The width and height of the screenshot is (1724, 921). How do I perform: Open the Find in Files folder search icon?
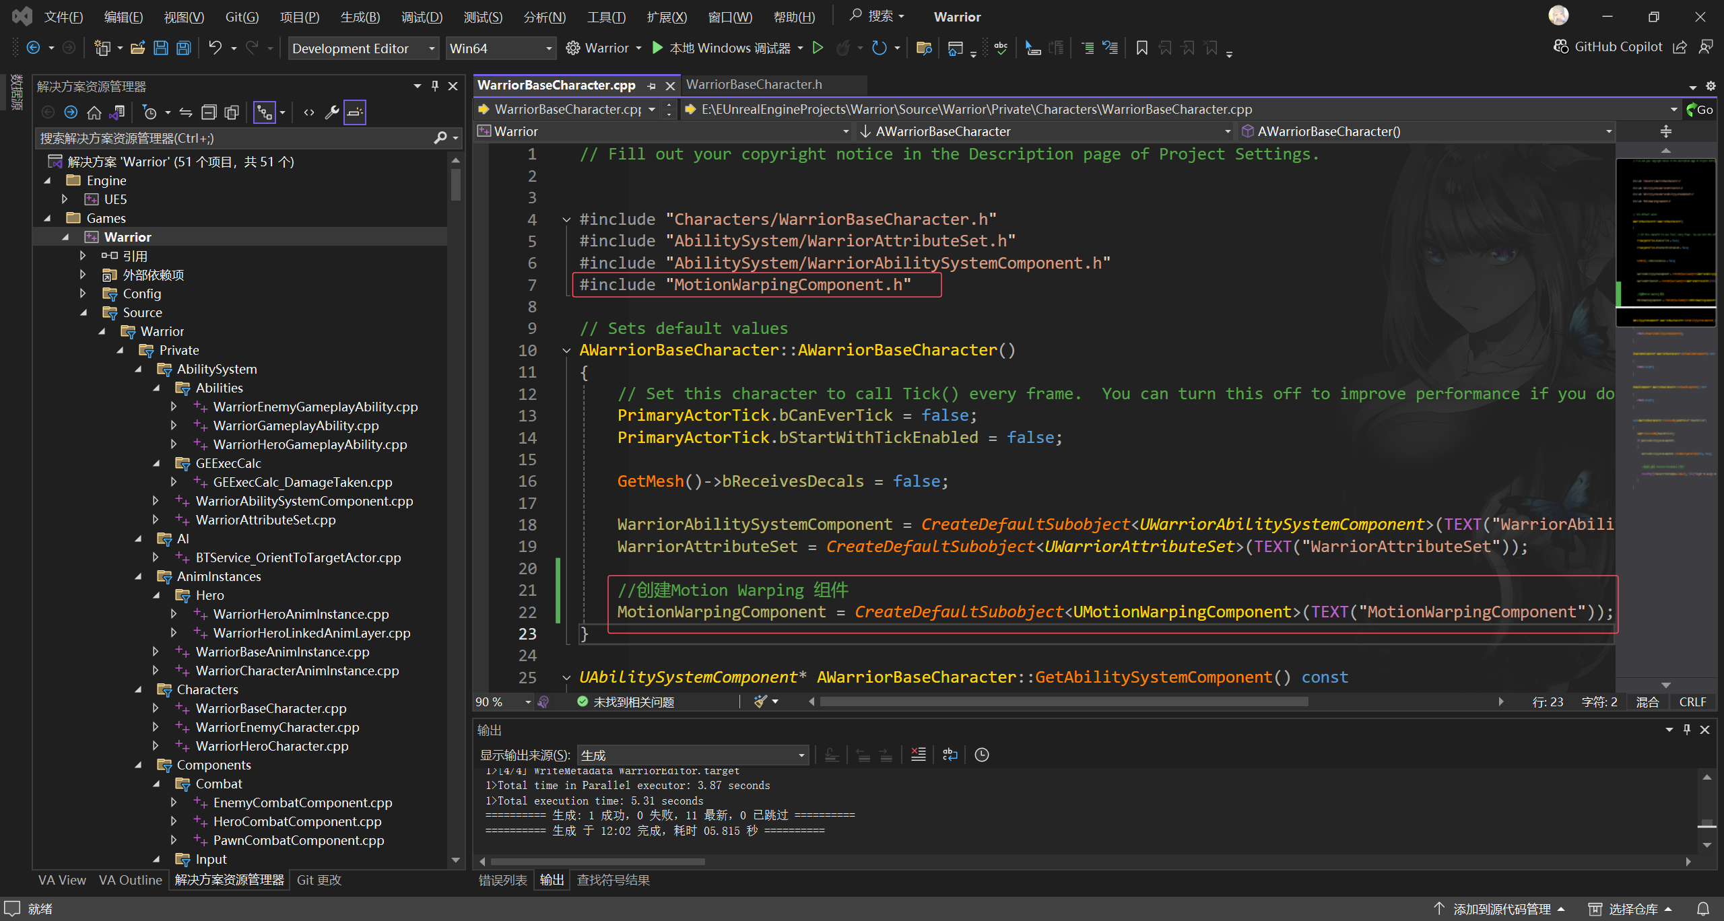pyautogui.click(x=924, y=48)
